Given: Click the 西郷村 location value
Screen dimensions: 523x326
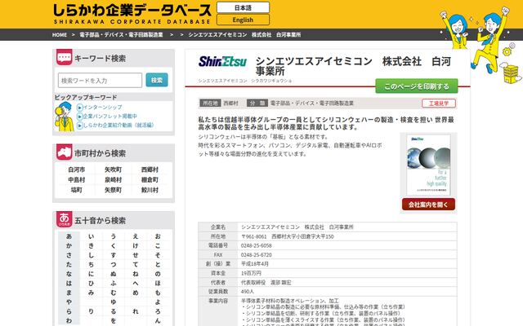Looking at the screenshot, I should 230,104.
